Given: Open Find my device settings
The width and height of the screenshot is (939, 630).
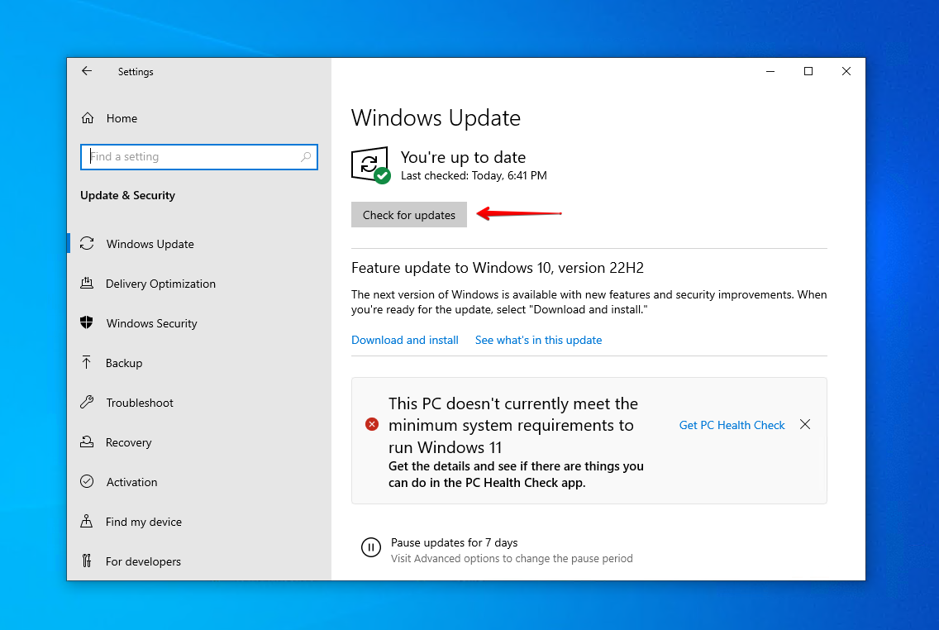Looking at the screenshot, I should click(x=199, y=522).
